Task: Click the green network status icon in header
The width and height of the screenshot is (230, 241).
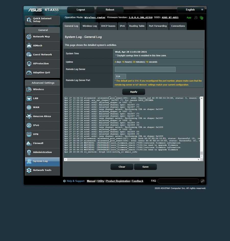Action: (x=201, y=18)
